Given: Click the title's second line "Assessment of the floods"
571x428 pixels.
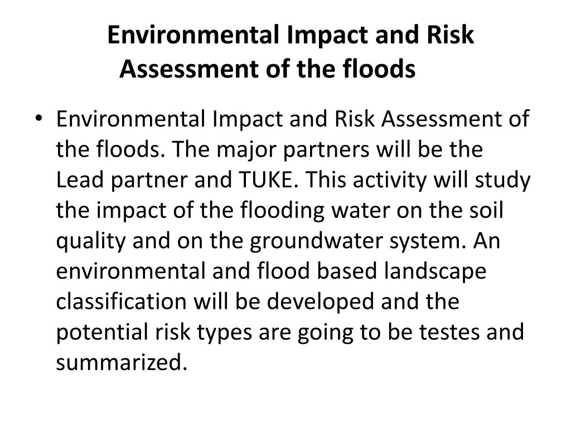Looking at the screenshot, I should [x=268, y=69].
